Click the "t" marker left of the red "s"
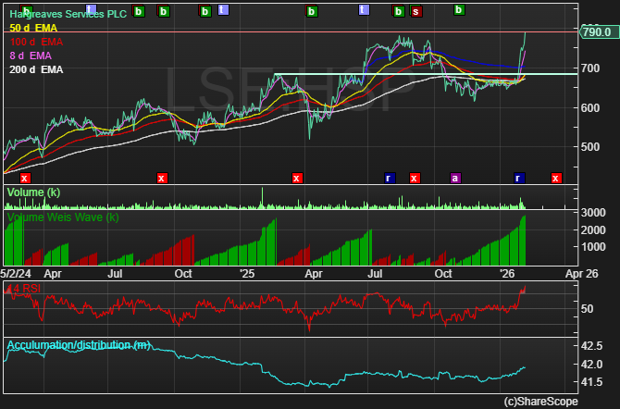 pyautogui.click(x=364, y=10)
